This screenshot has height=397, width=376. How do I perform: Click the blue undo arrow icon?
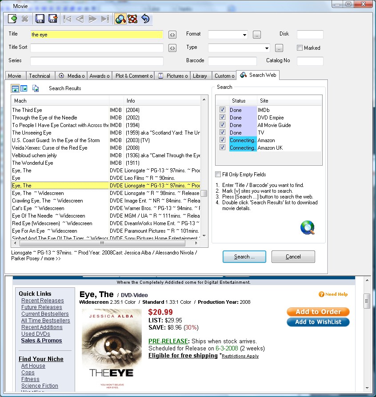point(145,19)
